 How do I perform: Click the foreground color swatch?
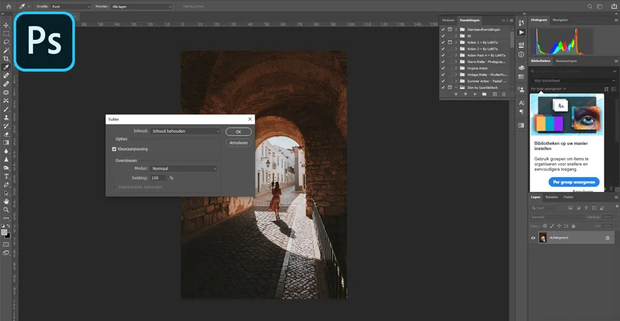pyautogui.click(x=5, y=233)
